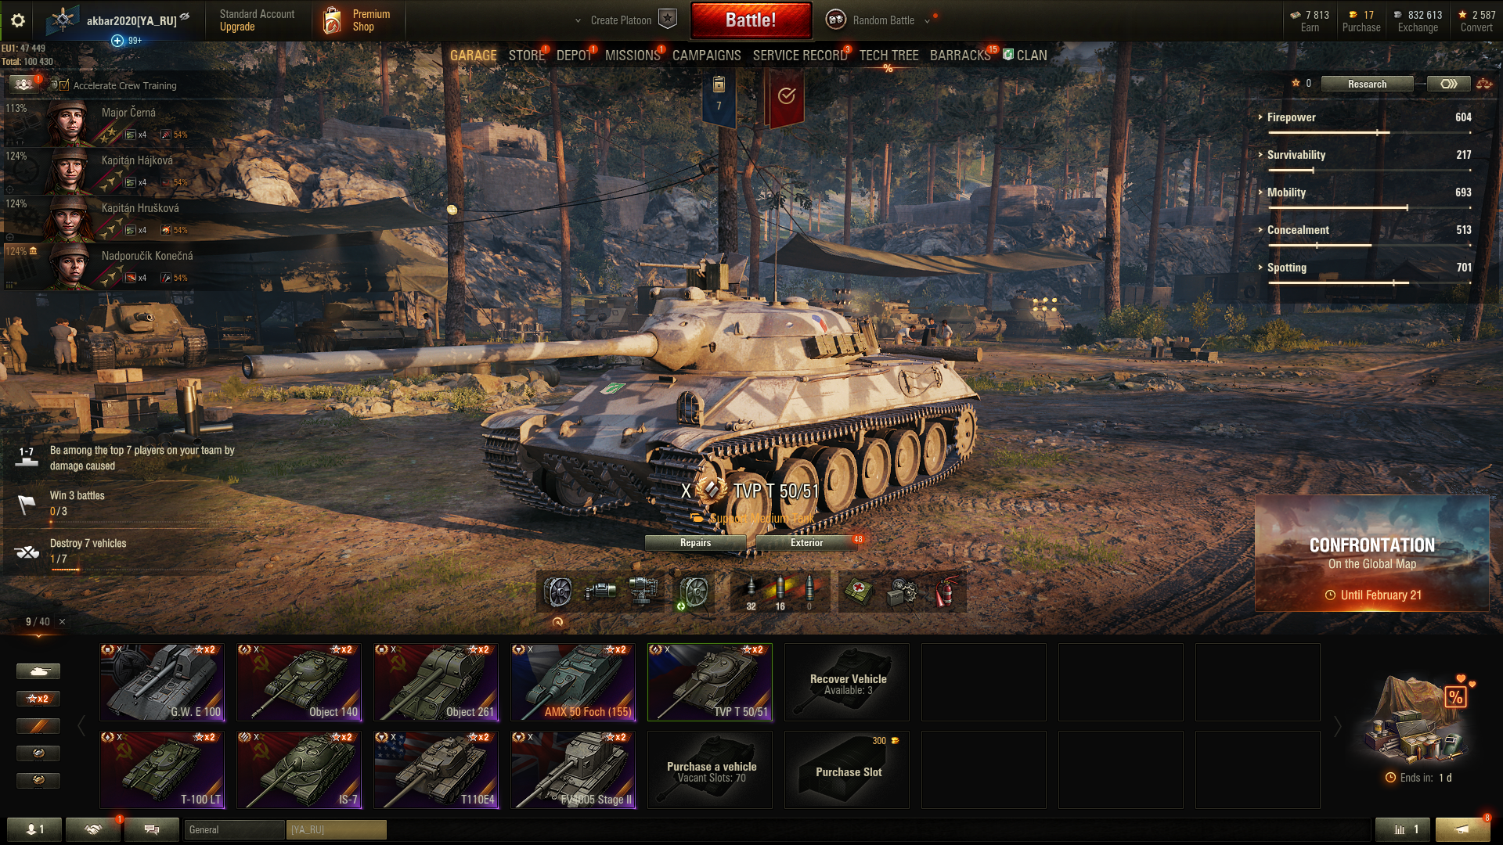
Task: Toggle Accelerate Crew Training checkbox
Action: tap(64, 85)
